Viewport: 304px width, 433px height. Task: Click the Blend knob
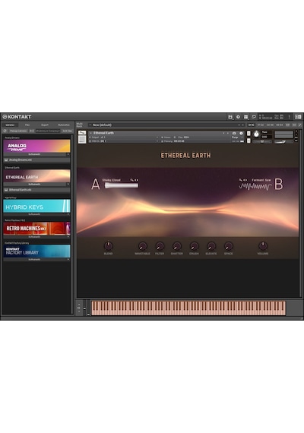tap(109, 245)
